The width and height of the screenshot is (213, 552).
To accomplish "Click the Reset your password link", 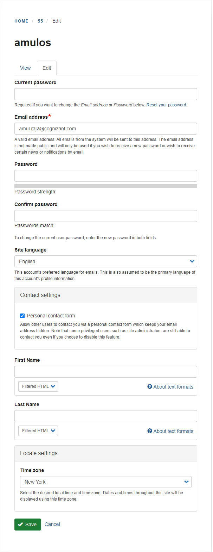I will [167, 105].
